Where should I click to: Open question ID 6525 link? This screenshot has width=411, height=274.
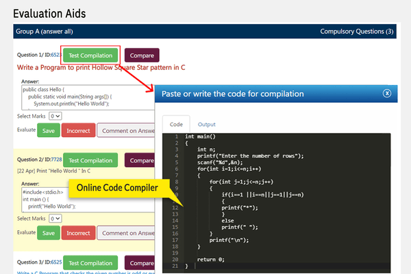56,262
